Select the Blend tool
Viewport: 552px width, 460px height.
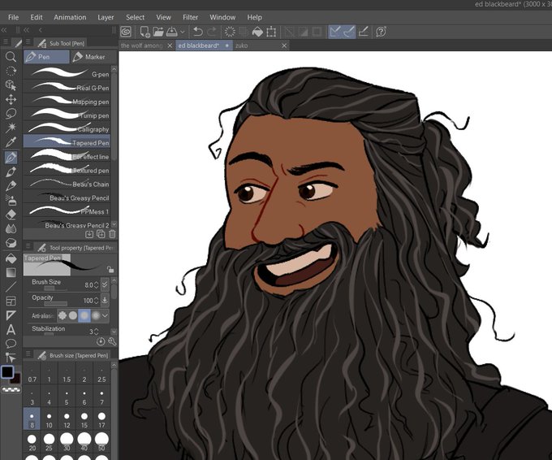[x=11, y=228]
